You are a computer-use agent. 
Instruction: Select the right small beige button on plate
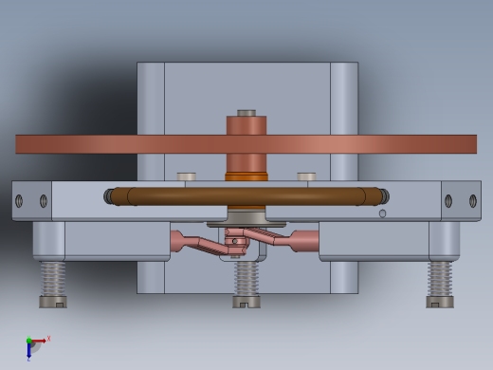(x=306, y=176)
